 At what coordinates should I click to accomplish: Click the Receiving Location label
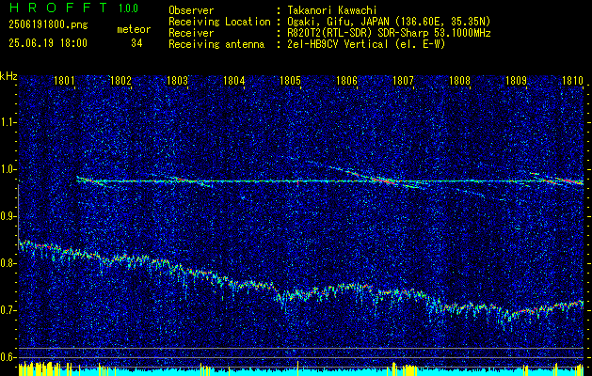219,22
